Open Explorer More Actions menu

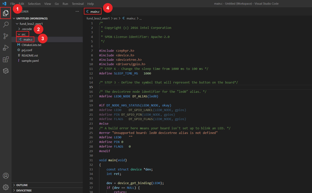coord(77,11)
